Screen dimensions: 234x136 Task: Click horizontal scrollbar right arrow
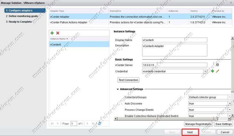229,119
